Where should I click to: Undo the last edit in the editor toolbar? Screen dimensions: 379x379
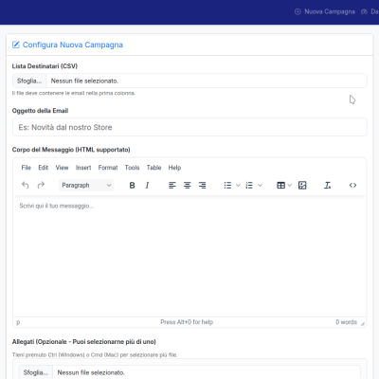(26, 186)
